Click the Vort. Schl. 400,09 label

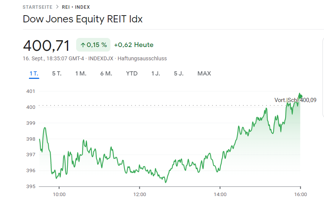[x=295, y=100]
